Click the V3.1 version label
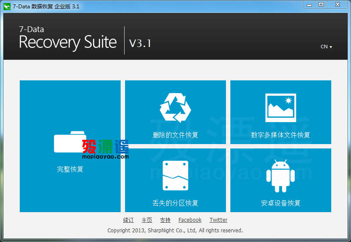 140,43
